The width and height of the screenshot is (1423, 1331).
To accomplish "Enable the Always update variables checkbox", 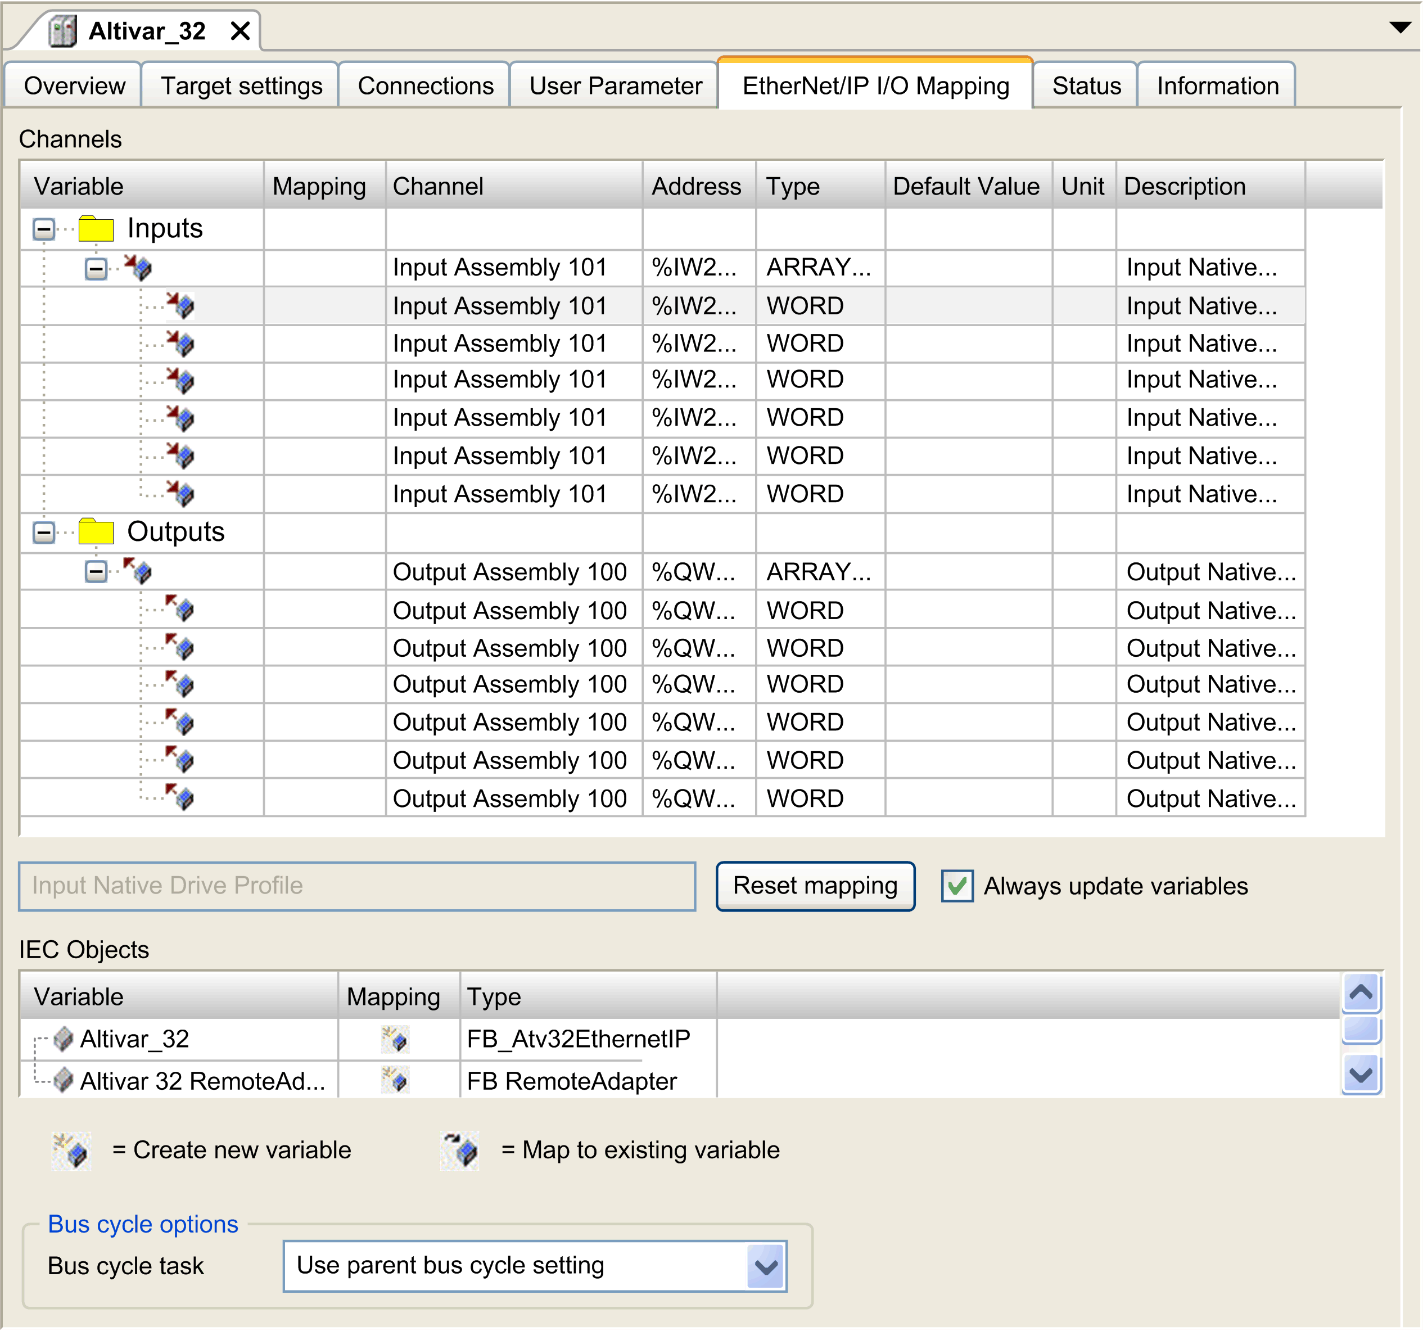I will [x=957, y=886].
